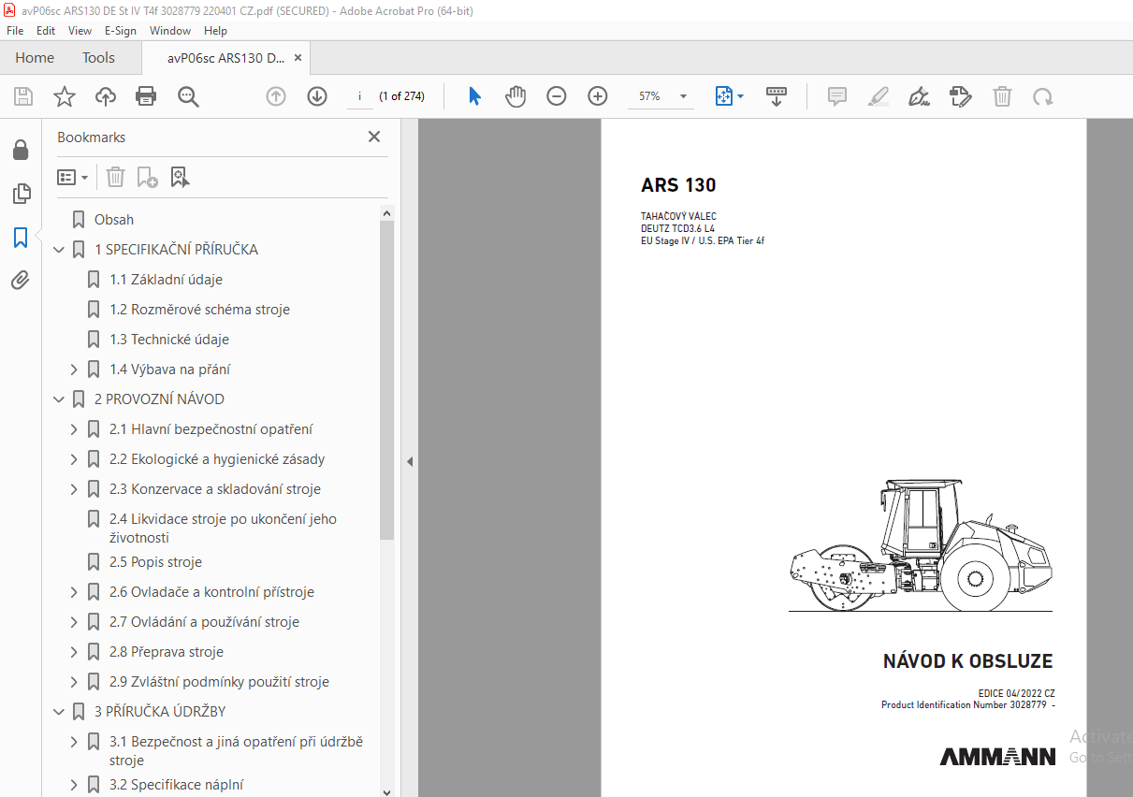Image resolution: width=1133 pixels, height=797 pixels.
Task: Bookmark this file with the star icon
Action: 65,96
